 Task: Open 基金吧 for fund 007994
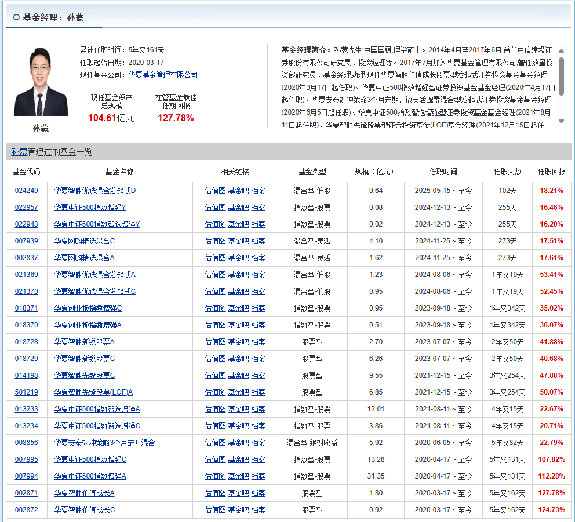coord(238,476)
